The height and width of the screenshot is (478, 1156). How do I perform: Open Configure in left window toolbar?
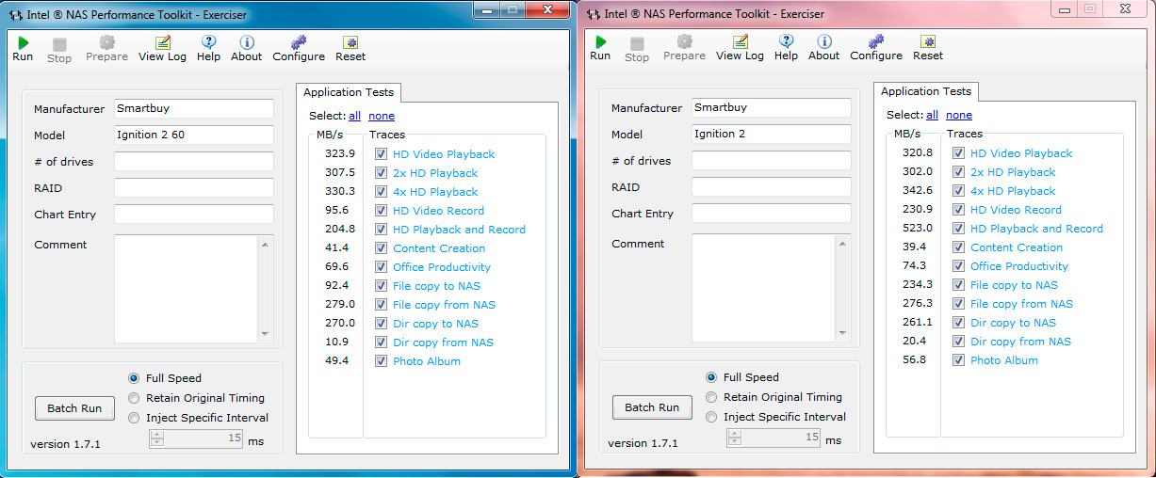299,42
